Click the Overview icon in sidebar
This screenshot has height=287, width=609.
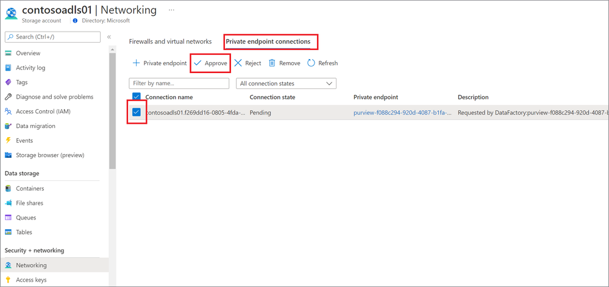click(x=8, y=53)
